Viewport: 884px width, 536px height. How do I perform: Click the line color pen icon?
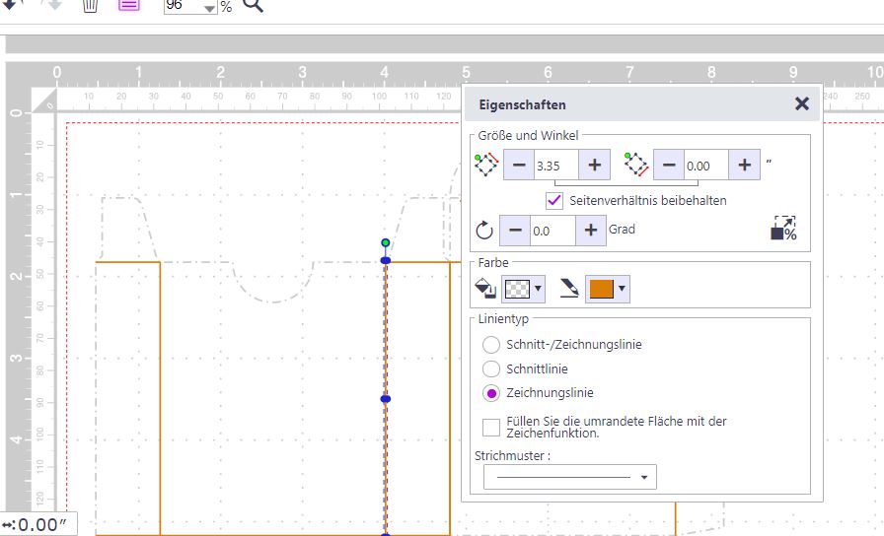(569, 289)
